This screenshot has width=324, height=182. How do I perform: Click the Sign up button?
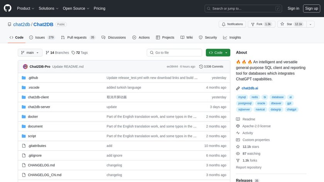coord(311,8)
